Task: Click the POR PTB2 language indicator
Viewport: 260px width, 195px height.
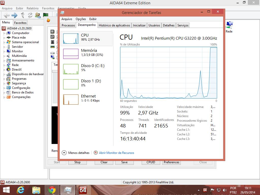Action: tap(233, 190)
